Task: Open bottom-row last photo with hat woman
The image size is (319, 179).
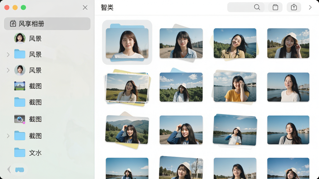Action: (288, 168)
